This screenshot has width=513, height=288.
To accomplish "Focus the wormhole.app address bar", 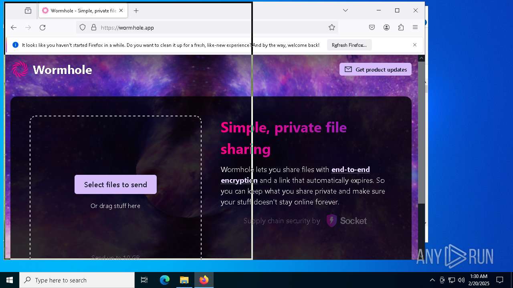I will click(207, 28).
